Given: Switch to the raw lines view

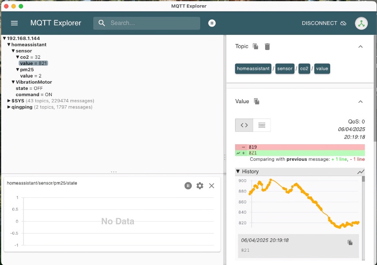Looking at the screenshot, I should point(262,125).
